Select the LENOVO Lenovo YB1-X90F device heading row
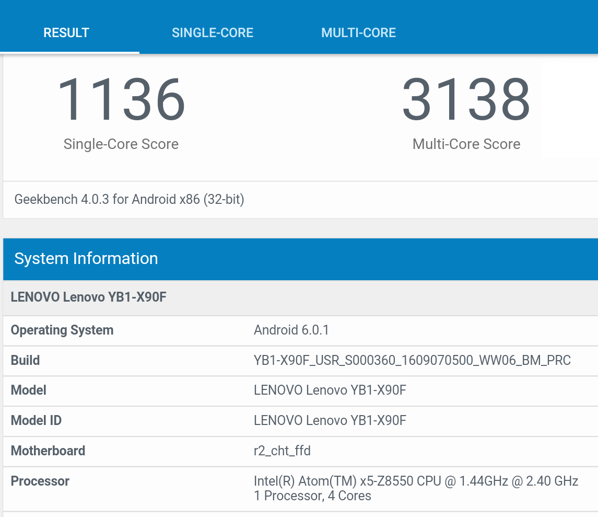The image size is (598, 517). pos(89,297)
